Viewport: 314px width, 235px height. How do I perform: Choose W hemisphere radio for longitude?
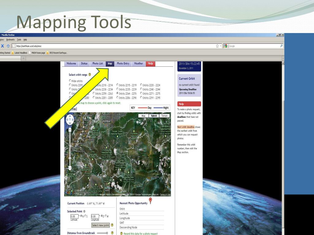(x=106, y=216)
